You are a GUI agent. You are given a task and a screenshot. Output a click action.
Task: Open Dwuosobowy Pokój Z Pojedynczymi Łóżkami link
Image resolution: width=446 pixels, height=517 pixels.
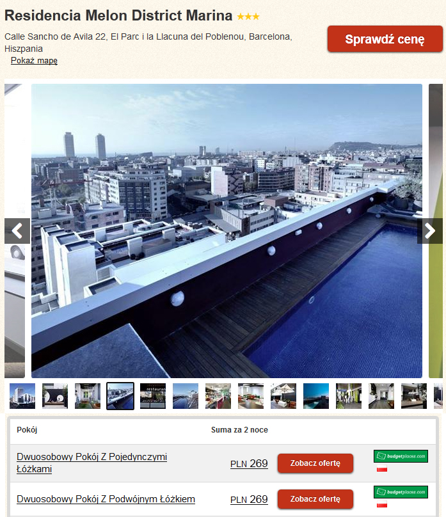(92, 463)
